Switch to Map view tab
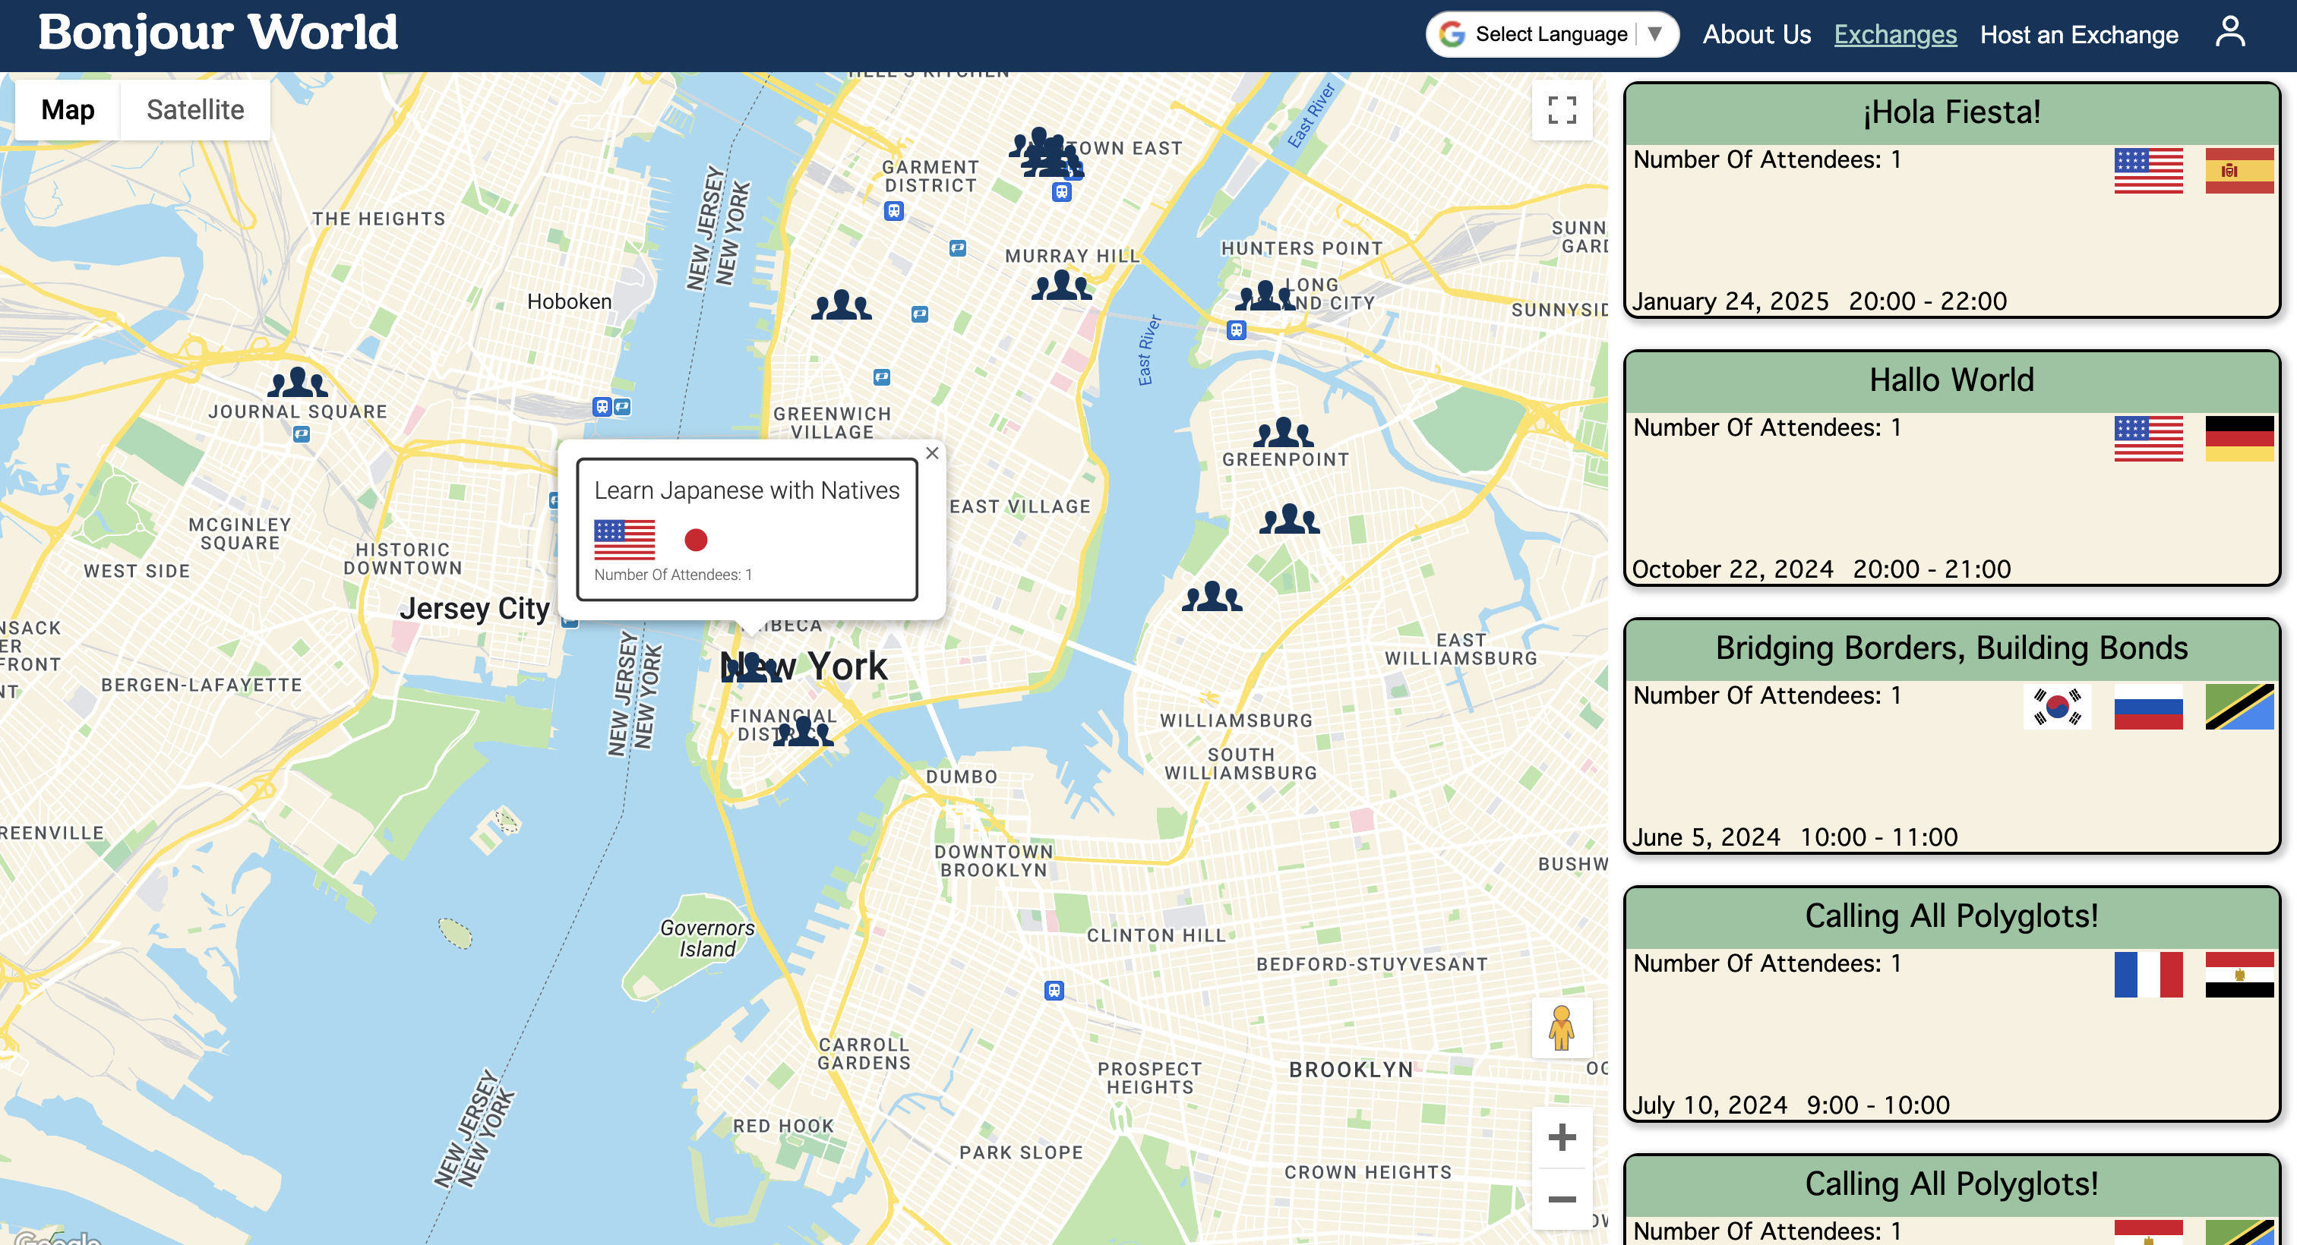Image resolution: width=2297 pixels, height=1245 pixels. click(68, 109)
